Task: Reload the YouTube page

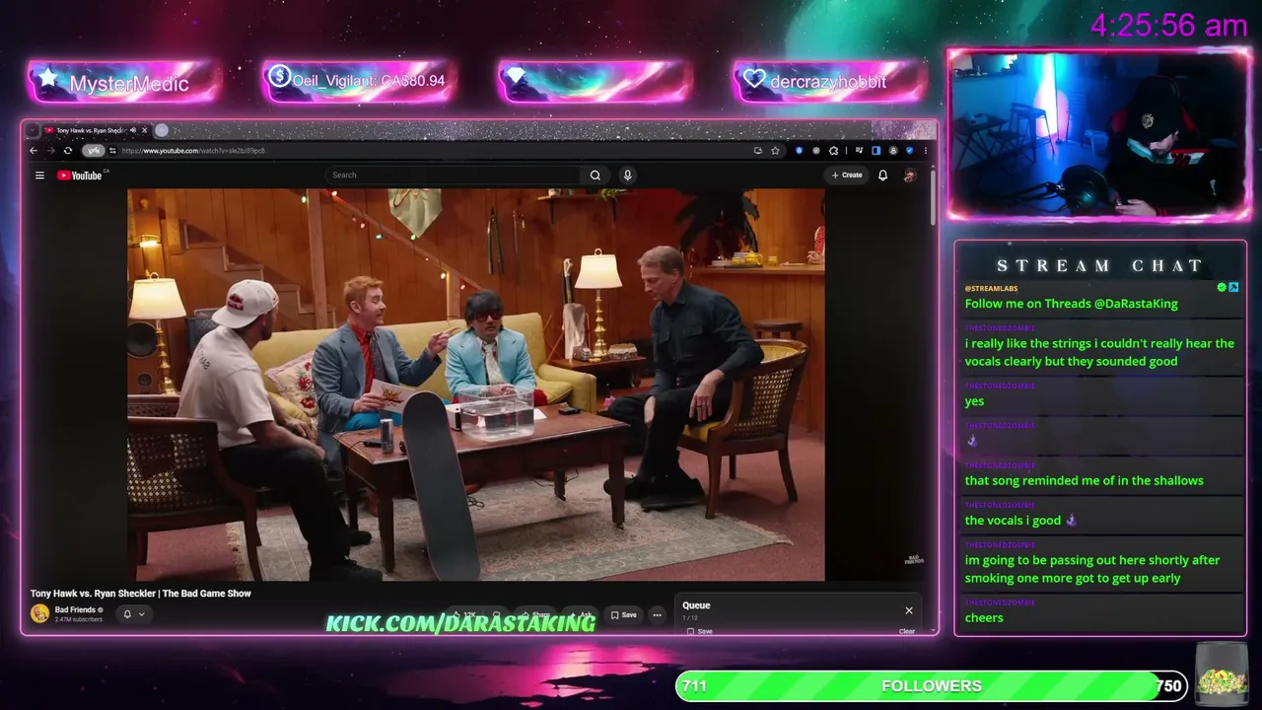Action: click(67, 151)
